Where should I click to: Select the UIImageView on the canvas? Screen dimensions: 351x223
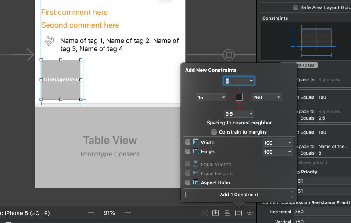61,80
